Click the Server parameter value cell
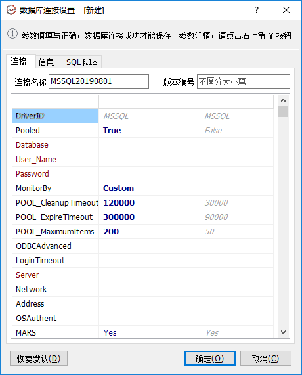The height and width of the screenshot is (375, 302). point(149,275)
